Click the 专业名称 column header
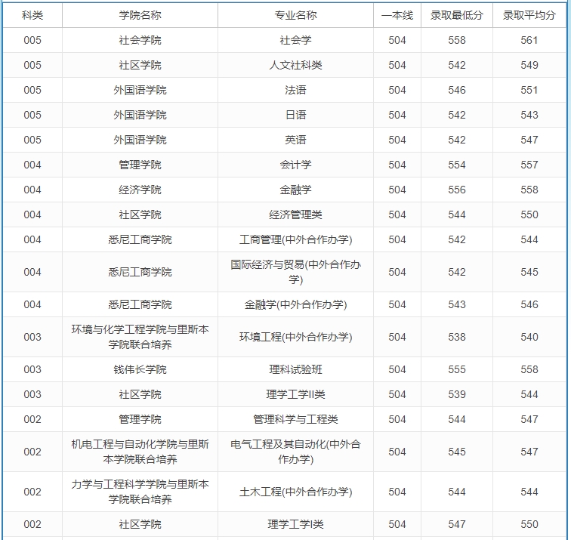The image size is (571, 540). click(x=295, y=15)
